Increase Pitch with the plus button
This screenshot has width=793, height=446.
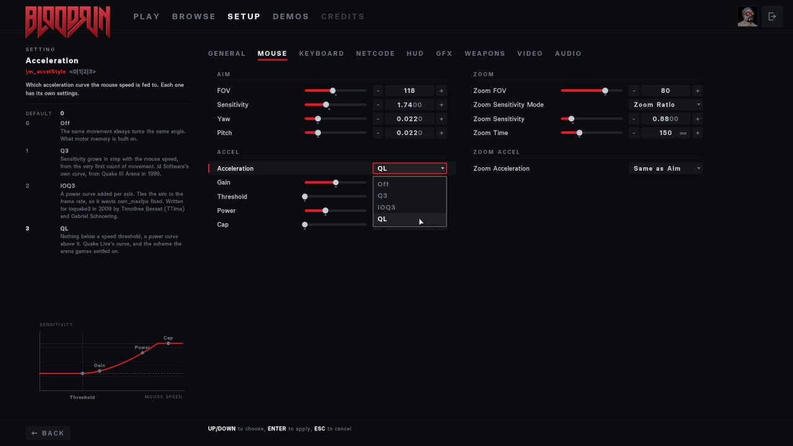(x=441, y=133)
